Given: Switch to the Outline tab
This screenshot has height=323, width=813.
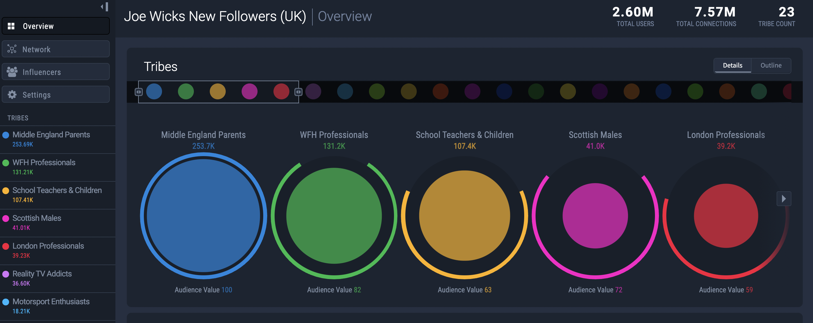Looking at the screenshot, I should [771, 65].
